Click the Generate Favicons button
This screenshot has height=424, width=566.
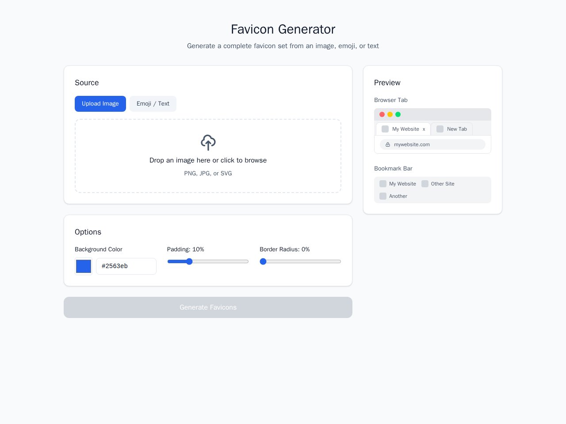[x=208, y=307]
